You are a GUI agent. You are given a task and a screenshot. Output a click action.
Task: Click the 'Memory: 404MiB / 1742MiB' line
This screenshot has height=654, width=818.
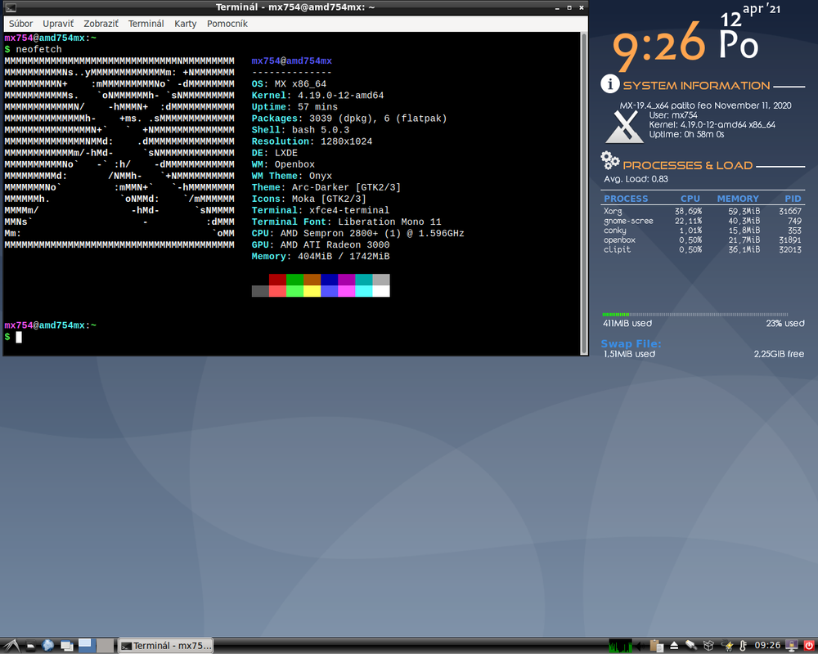(321, 256)
